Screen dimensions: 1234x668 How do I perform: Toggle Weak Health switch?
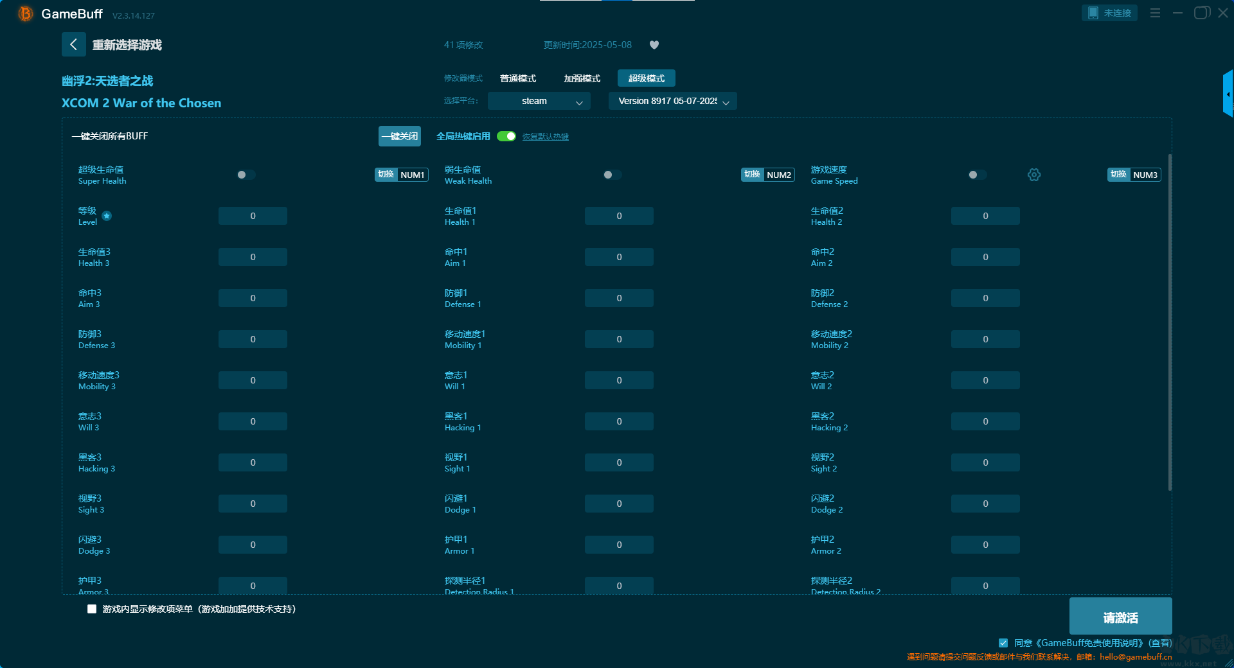612,175
